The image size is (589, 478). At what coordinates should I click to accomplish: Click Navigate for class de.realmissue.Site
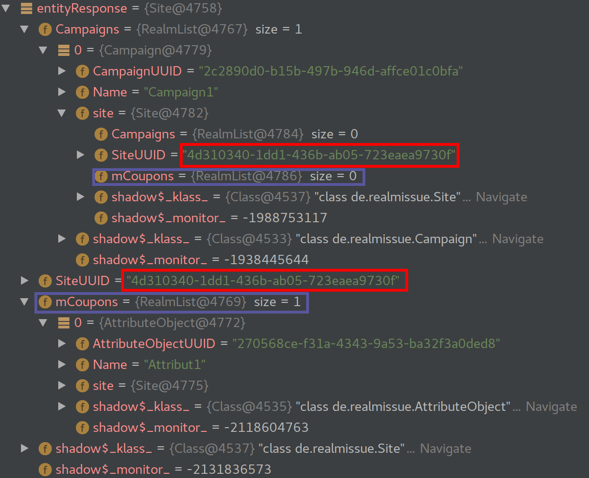(x=501, y=197)
